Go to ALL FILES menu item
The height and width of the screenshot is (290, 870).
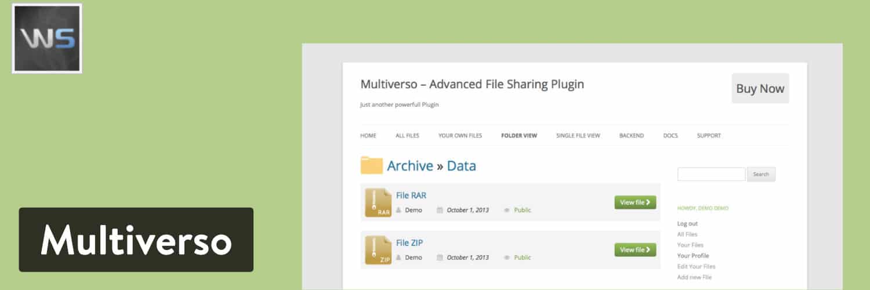click(x=407, y=136)
